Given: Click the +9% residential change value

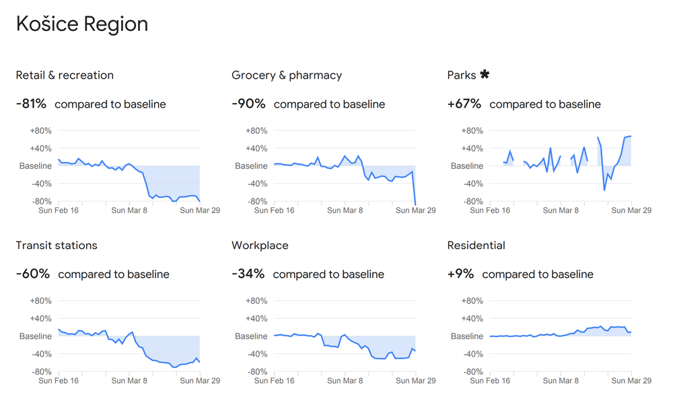Looking at the screenshot, I should coord(460,275).
